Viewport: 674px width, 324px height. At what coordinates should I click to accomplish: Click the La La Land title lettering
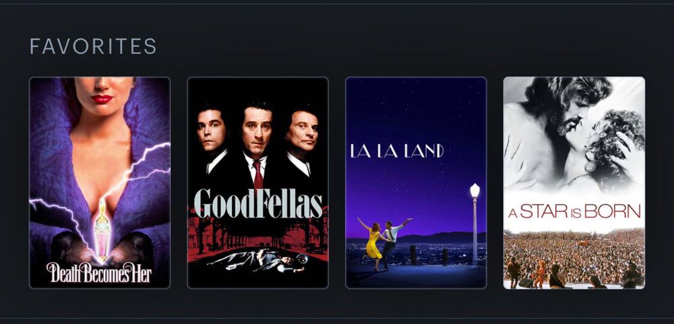click(x=396, y=151)
